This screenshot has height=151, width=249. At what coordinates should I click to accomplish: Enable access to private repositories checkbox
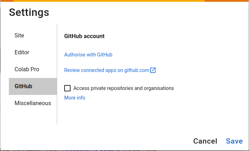(x=67, y=88)
